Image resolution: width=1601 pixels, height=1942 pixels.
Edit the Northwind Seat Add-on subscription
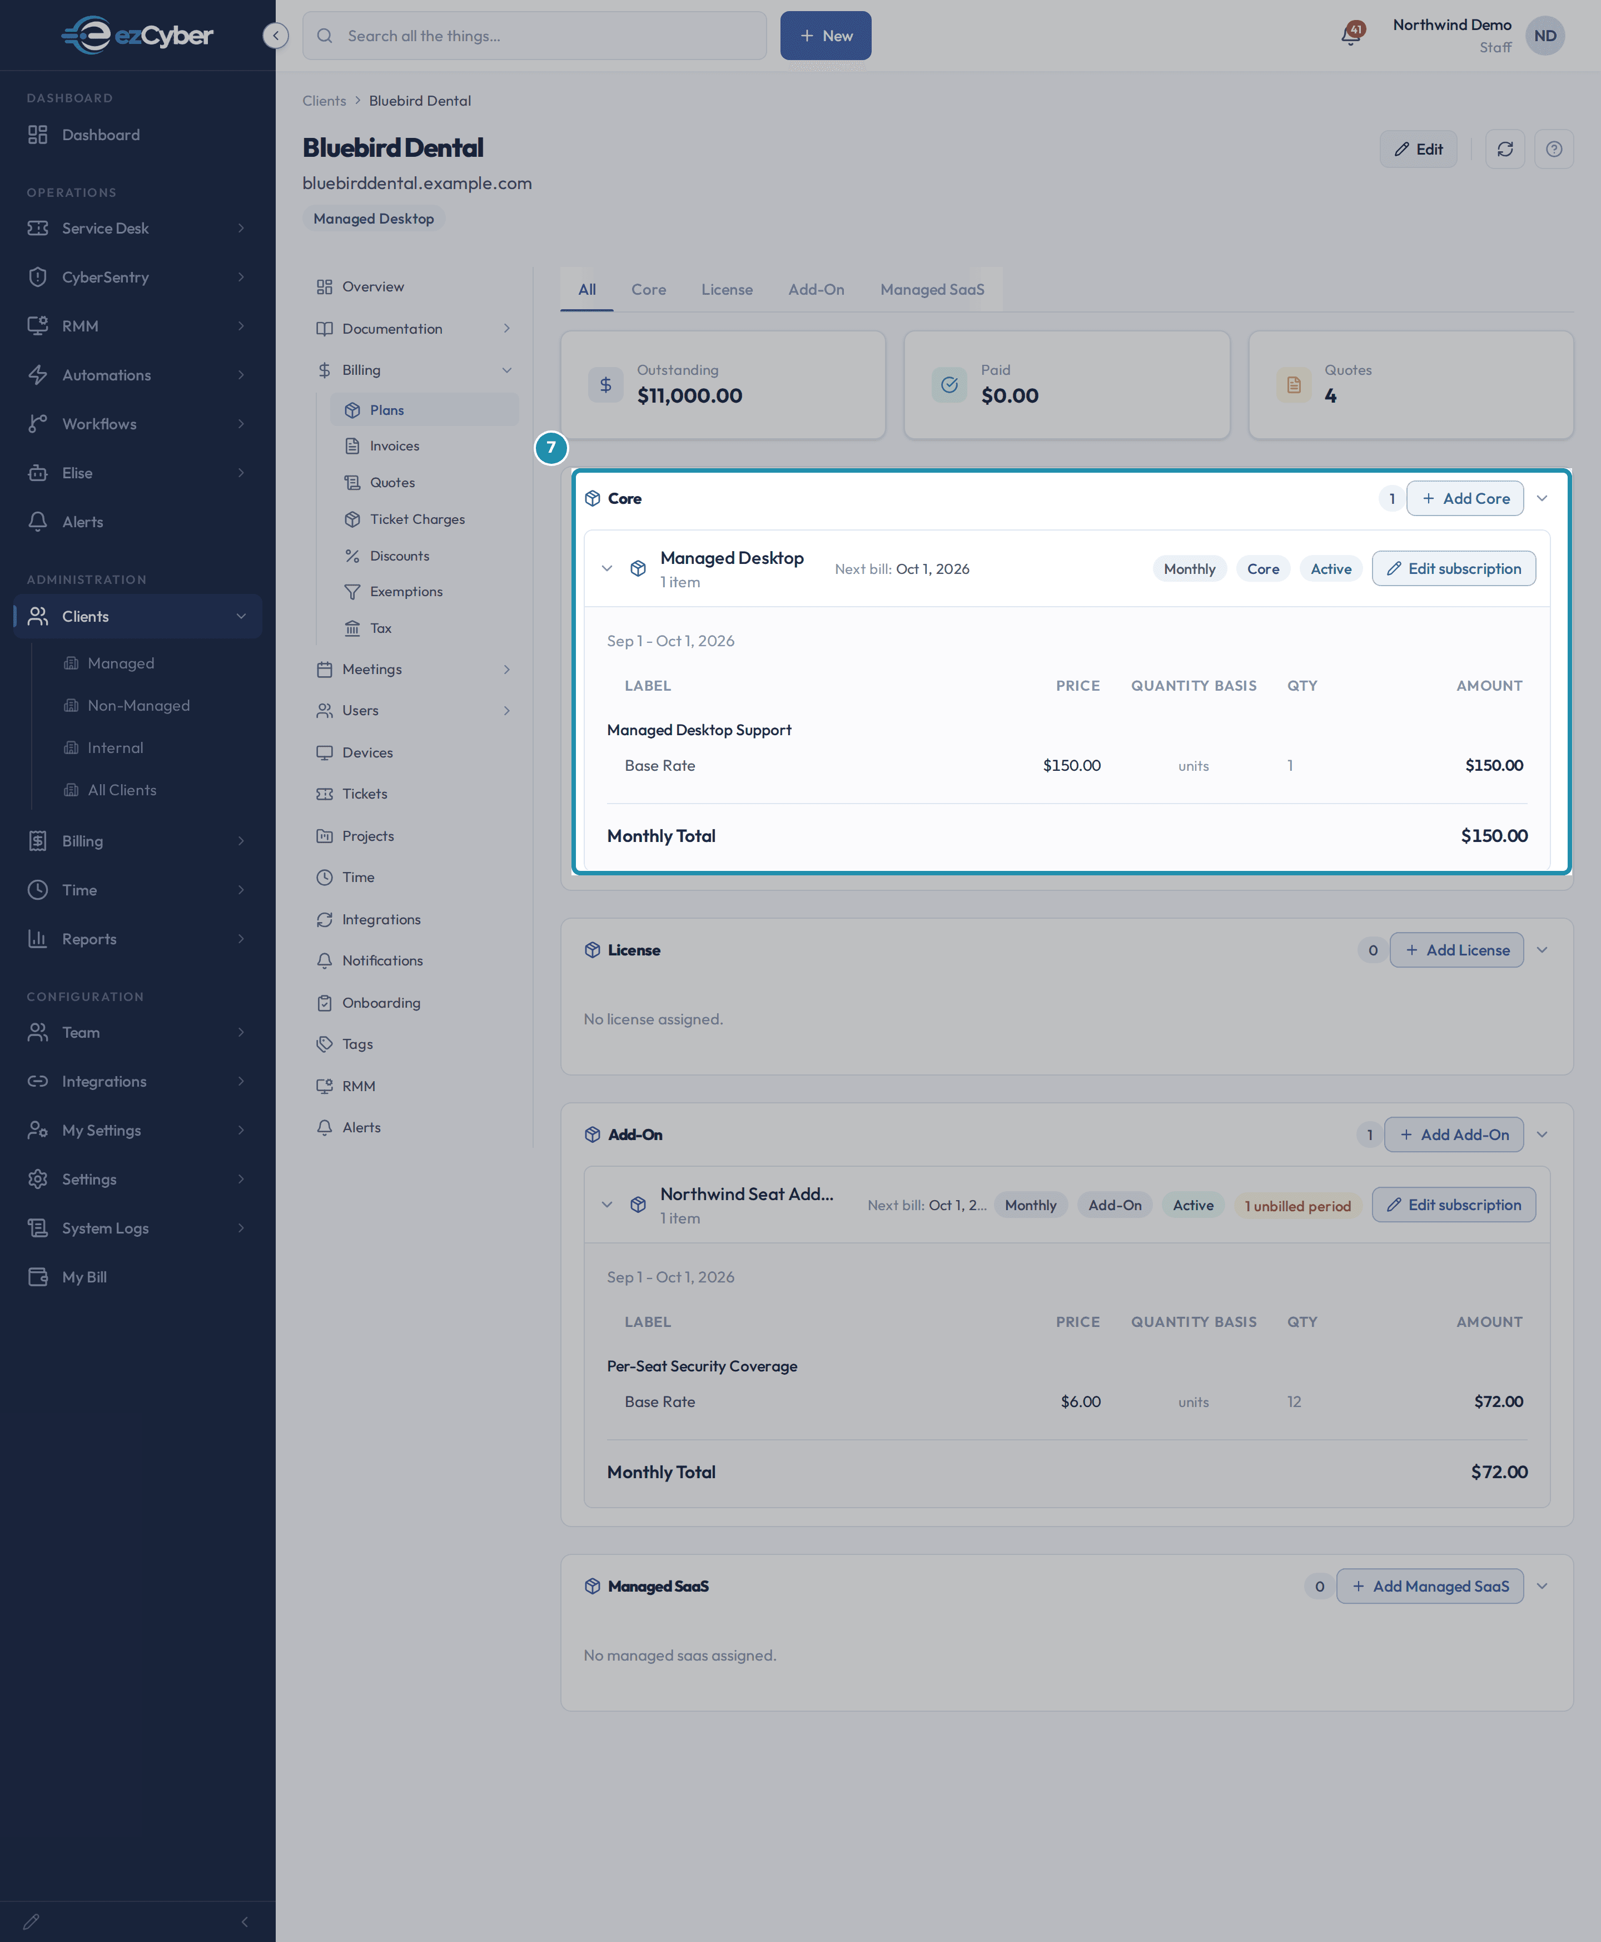(1454, 1205)
